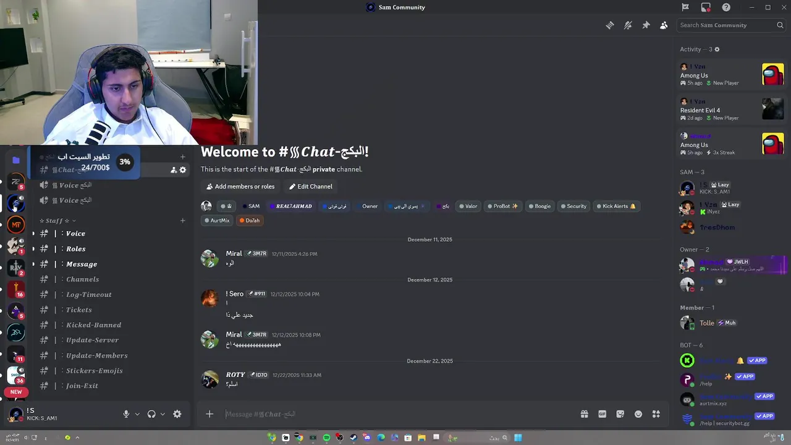Screen dimensions: 791x445
Task: Click the NEW unread indicator in server list
Action: click(16, 392)
